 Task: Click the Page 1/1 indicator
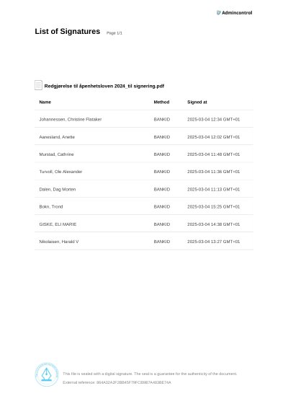114,33
